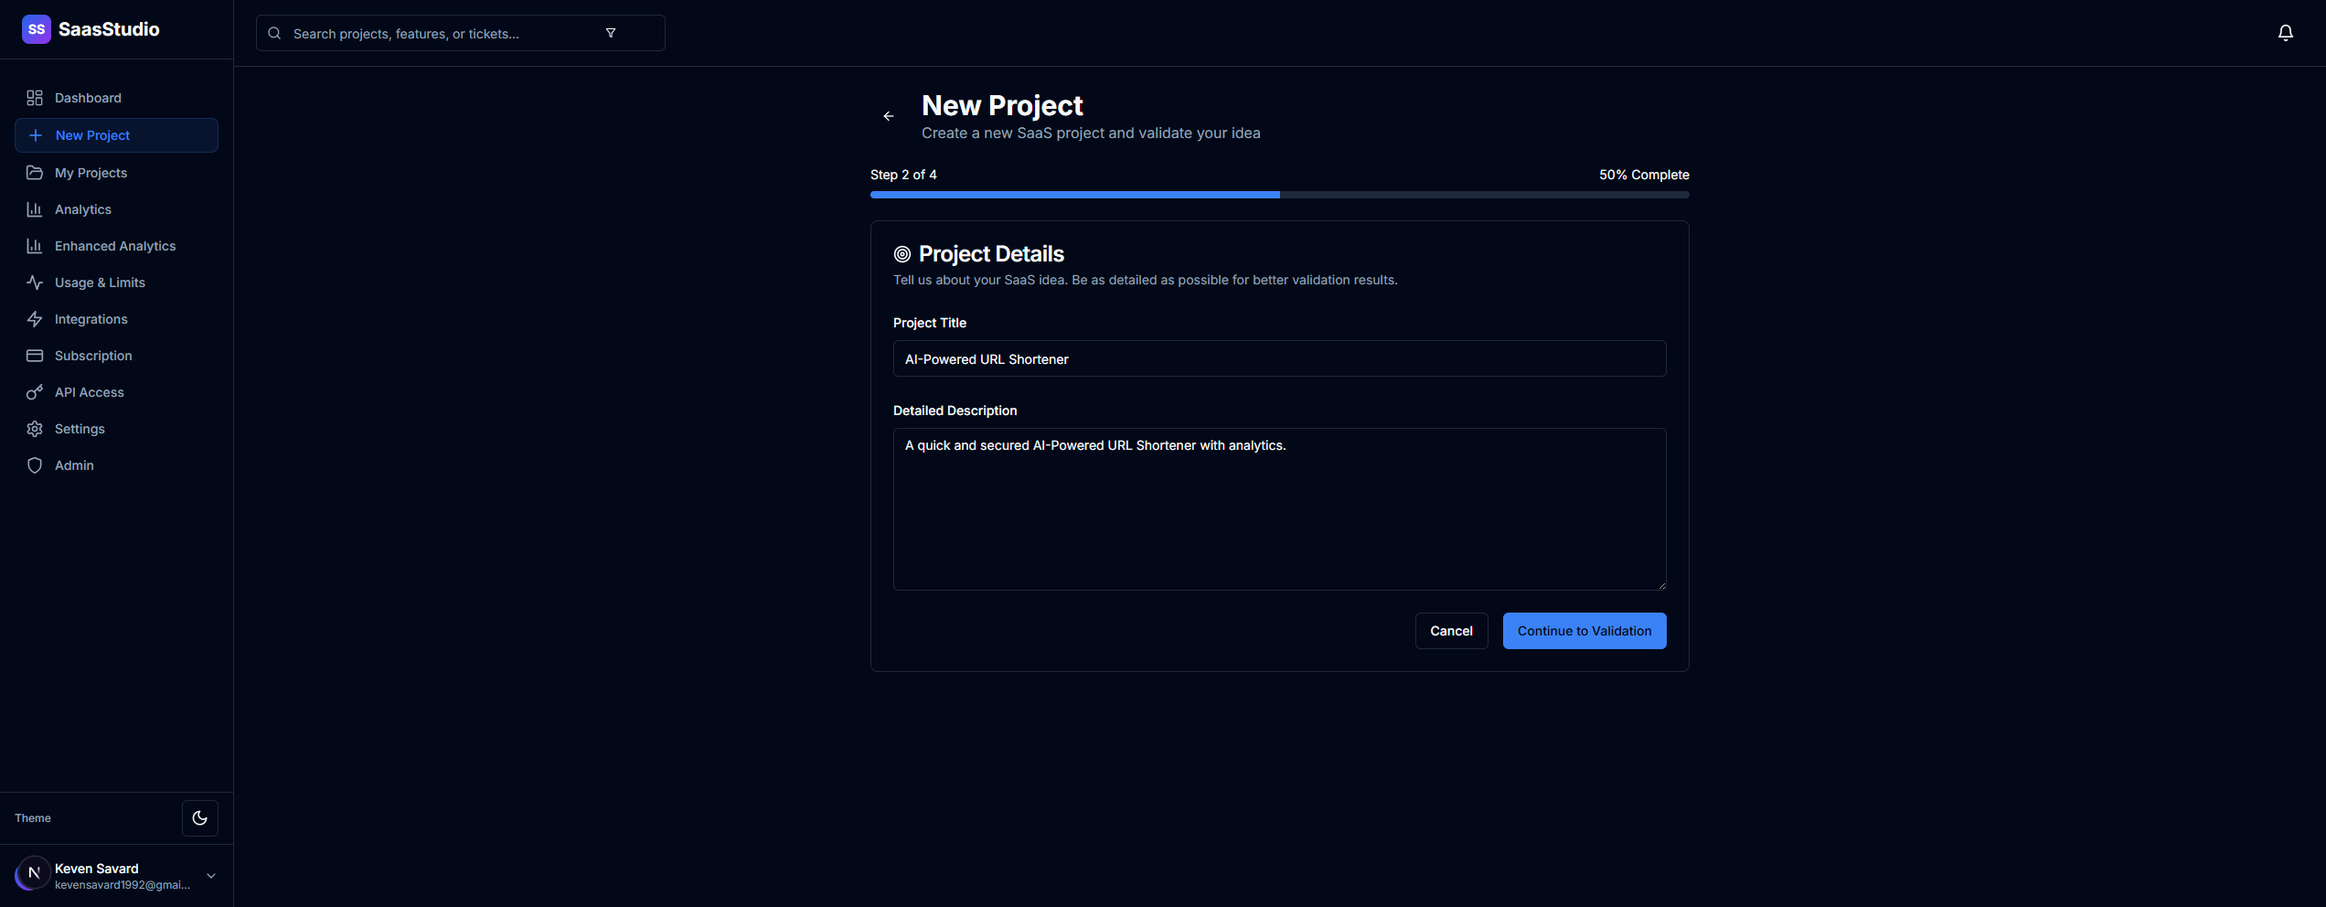The height and width of the screenshot is (907, 2326).
Task: Click the Enhanced Analytics chart icon
Action: point(34,246)
